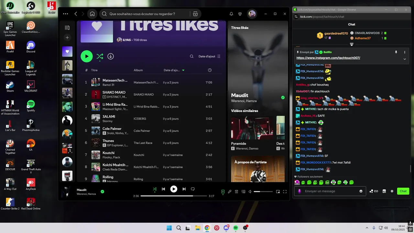Unpin message with the pin icon
The width and height of the screenshot is (414, 233).
[396, 52]
